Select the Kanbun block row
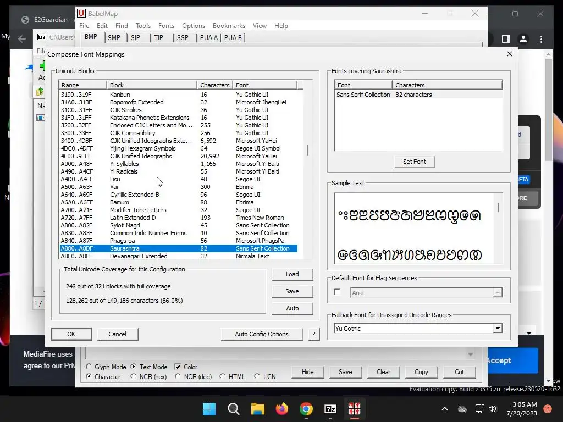Screen dimensions: 563x422 [x=179, y=95]
